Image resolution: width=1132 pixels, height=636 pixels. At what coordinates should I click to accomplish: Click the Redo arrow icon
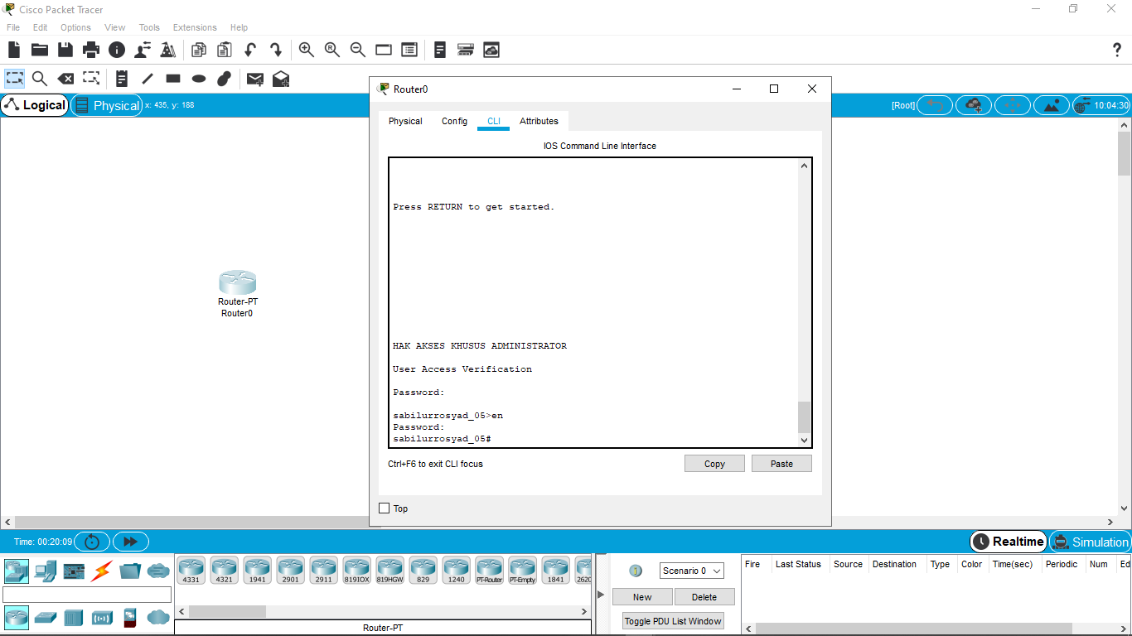click(x=276, y=50)
